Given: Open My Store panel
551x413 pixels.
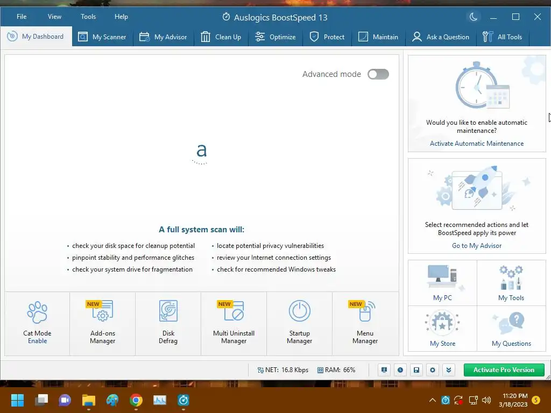Looking at the screenshot, I should click(442, 329).
